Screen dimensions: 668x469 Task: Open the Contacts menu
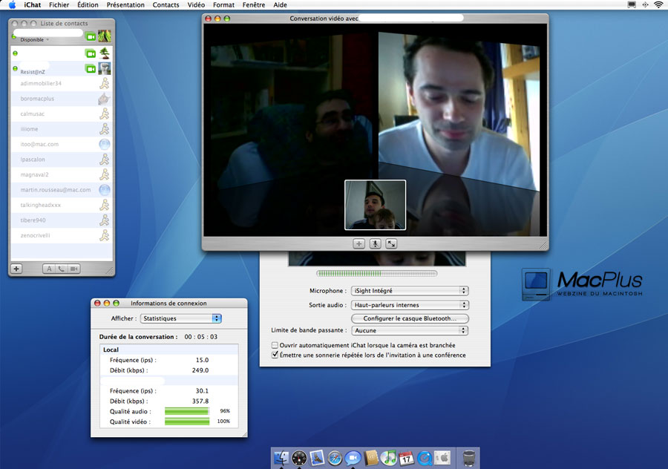pos(166,4)
